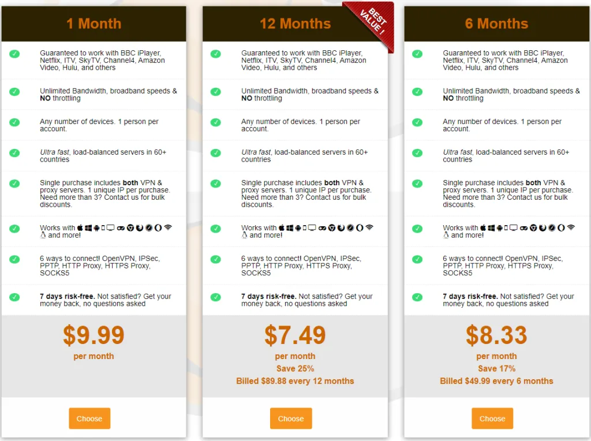Click the Chrome icon in the 1 Month plan
The image size is (591, 441).
130,228
